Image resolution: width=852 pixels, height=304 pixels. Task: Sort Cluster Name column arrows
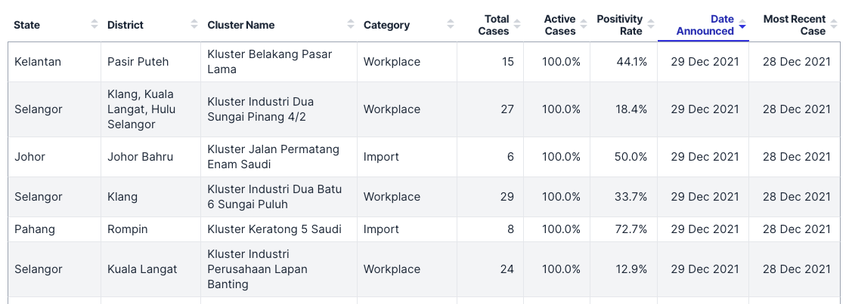[x=351, y=24]
